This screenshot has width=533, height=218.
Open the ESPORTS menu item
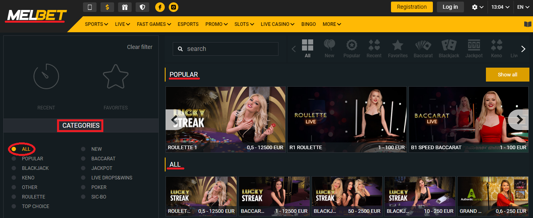coord(188,24)
